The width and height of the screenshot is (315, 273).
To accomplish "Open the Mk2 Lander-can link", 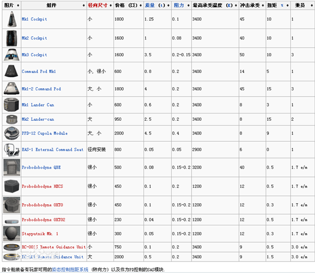I will (x=38, y=119).
